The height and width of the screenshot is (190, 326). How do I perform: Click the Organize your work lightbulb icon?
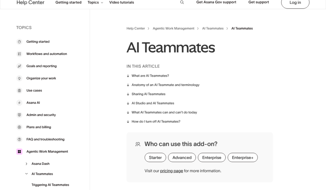pyautogui.click(x=19, y=78)
